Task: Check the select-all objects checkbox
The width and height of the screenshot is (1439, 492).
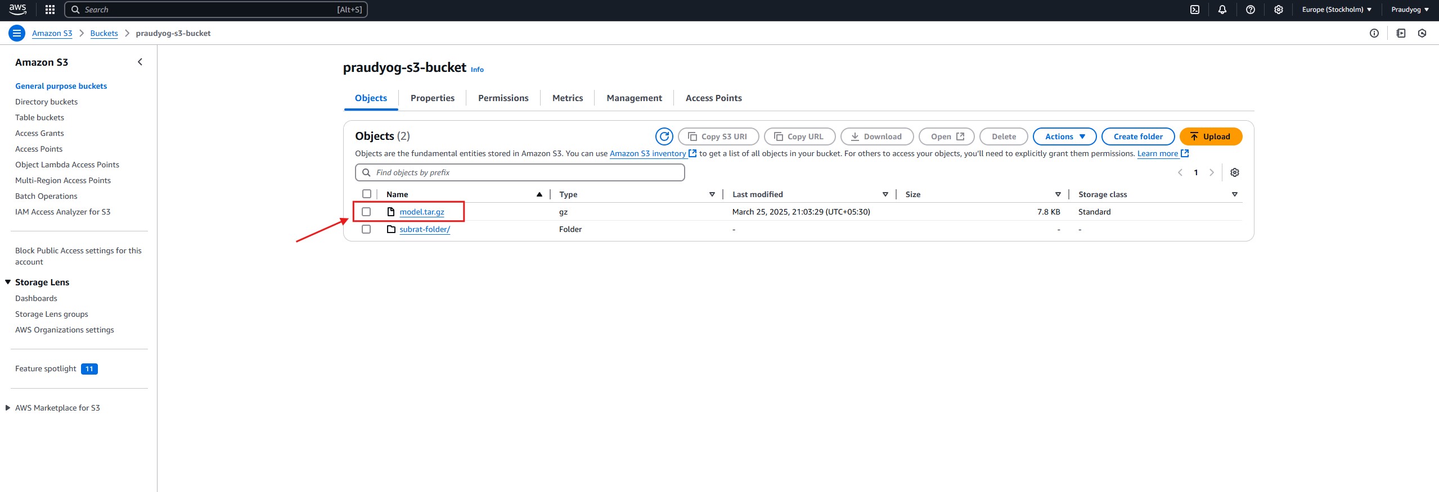Action: point(367,194)
